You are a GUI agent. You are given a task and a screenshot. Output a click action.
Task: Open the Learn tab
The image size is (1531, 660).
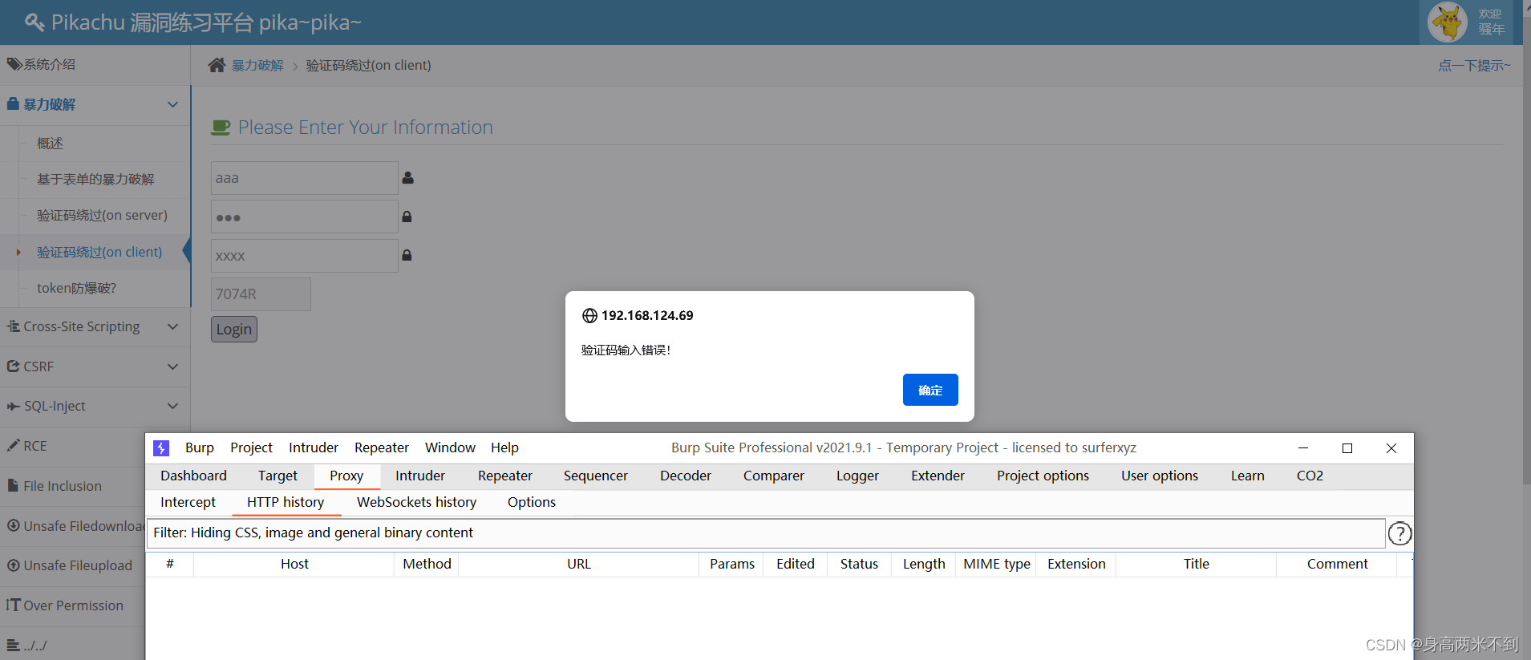coord(1247,476)
